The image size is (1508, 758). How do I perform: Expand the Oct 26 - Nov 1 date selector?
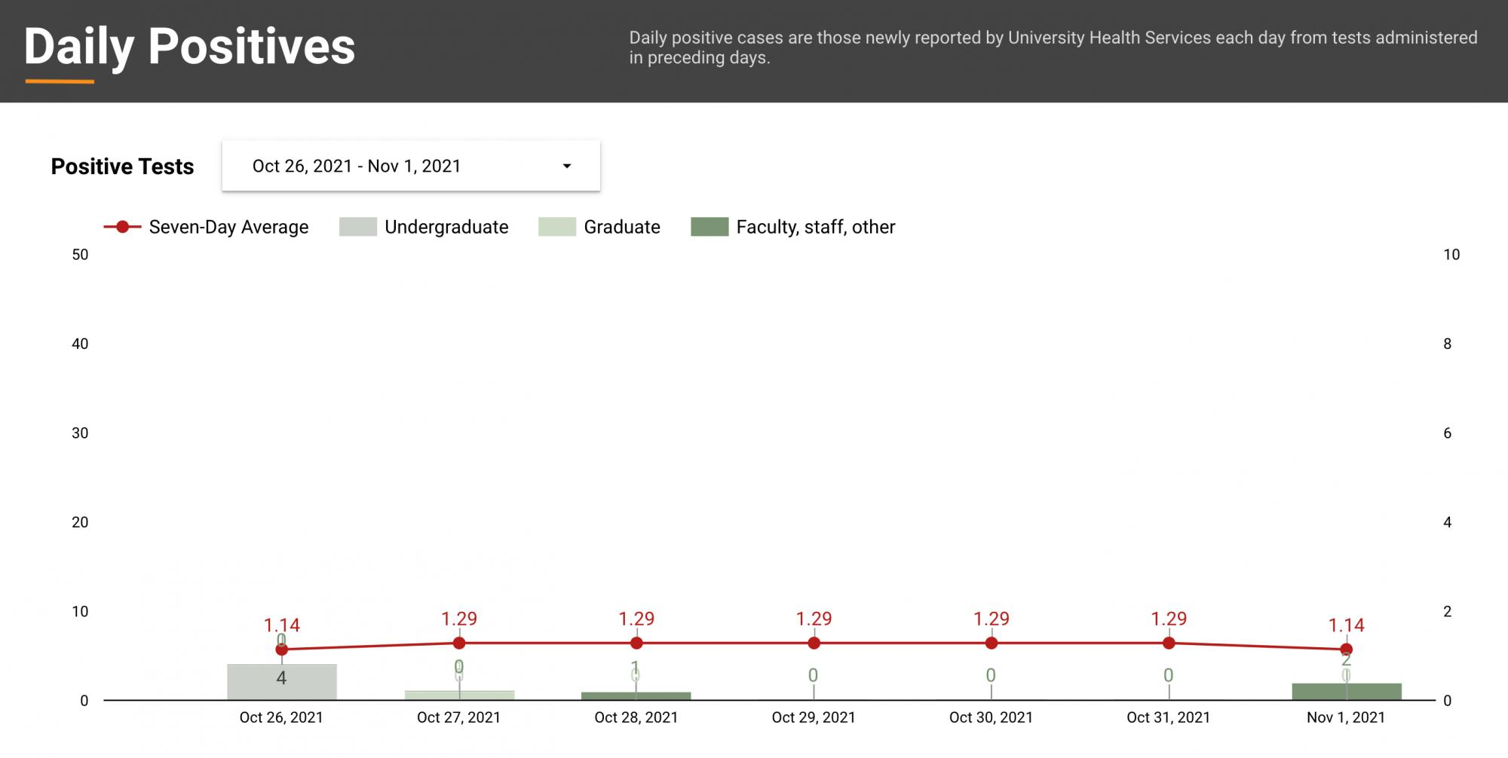tap(409, 166)
